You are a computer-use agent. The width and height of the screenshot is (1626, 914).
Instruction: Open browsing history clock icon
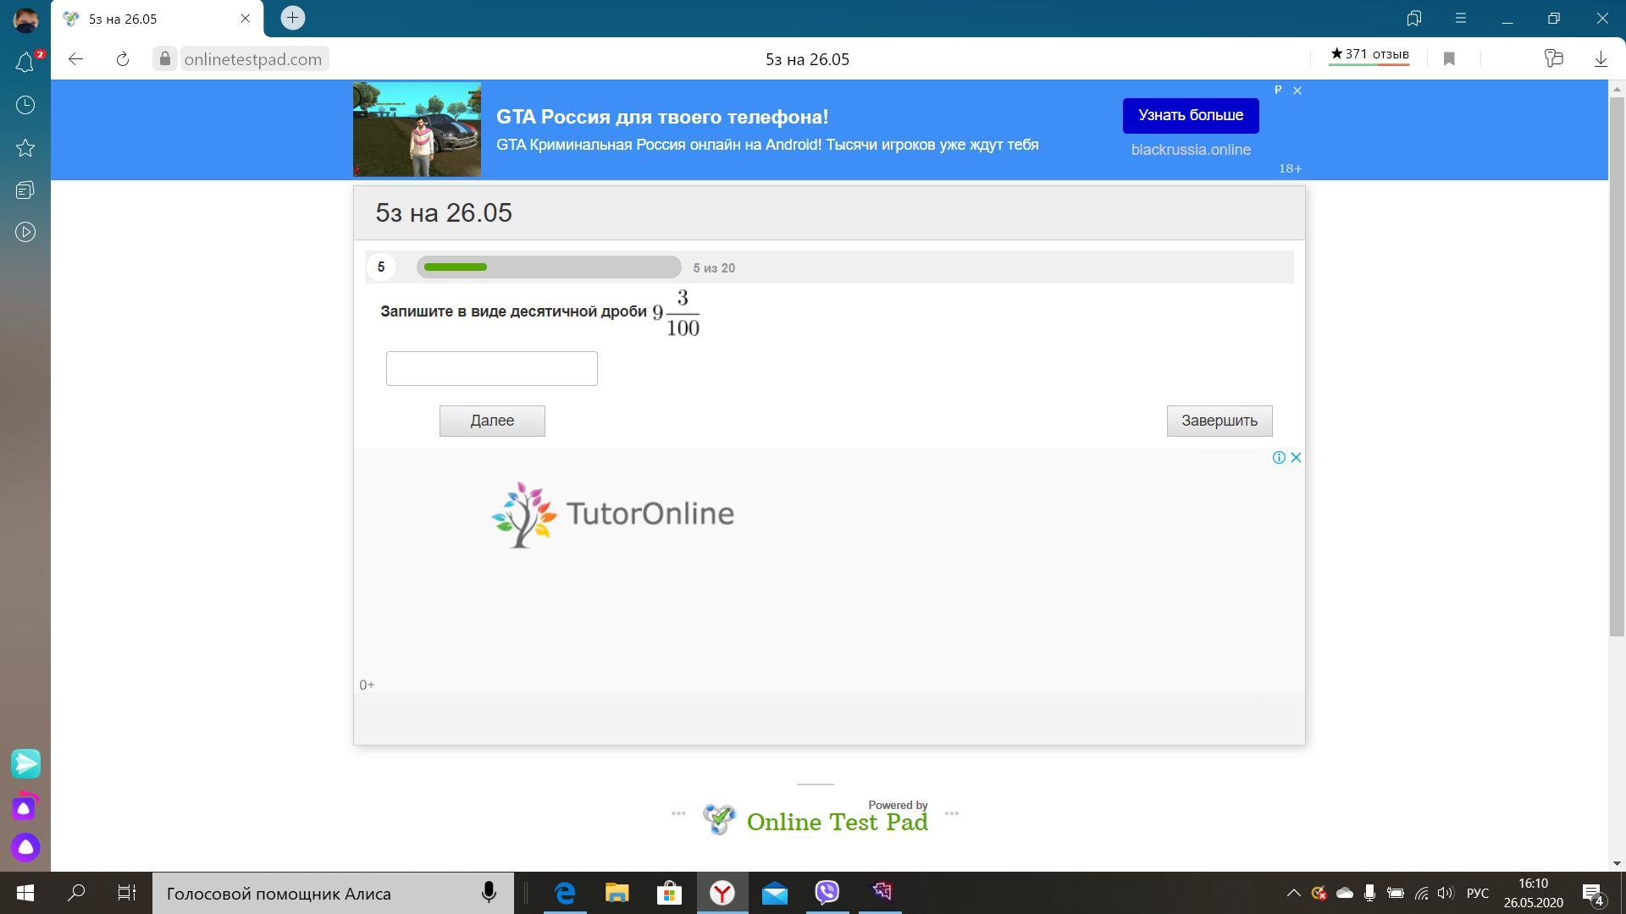[x=25, y=105]
